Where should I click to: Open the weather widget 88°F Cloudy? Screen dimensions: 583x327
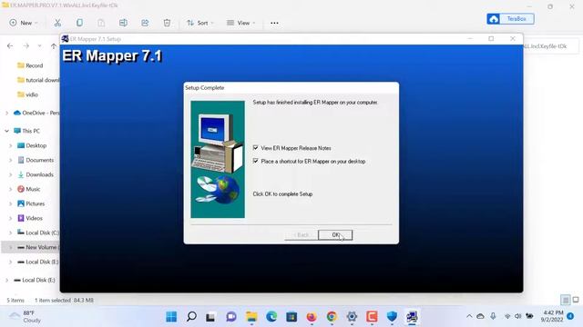coord(25,317)
